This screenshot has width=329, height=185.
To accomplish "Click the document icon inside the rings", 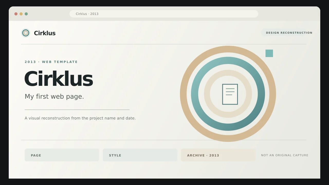I will 230,94.
